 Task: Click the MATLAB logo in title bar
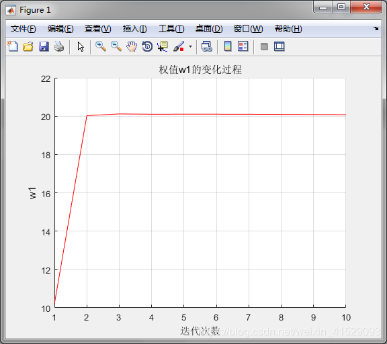tap(11, 10)
